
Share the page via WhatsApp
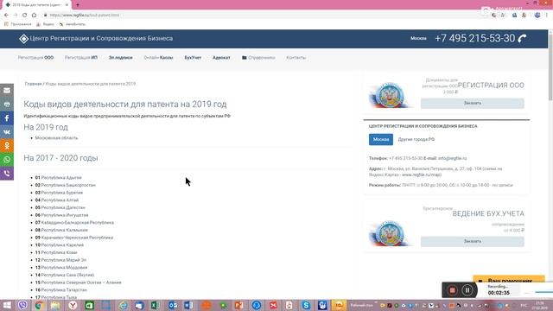click(x=7, y=159)
